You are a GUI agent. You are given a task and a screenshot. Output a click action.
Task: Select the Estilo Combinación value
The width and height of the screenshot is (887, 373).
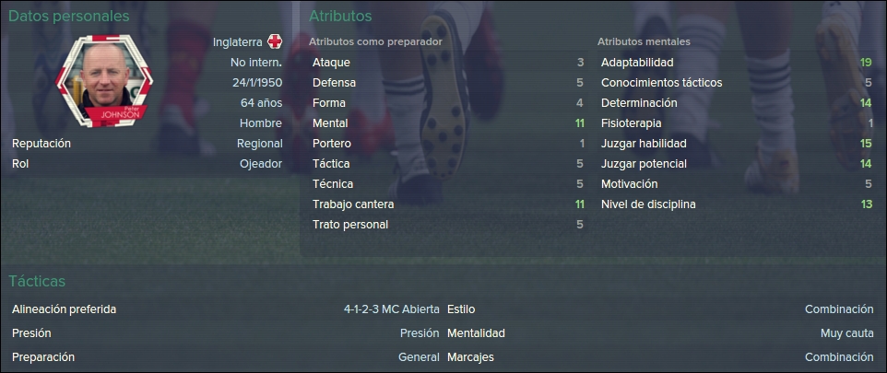coord(839,309)
